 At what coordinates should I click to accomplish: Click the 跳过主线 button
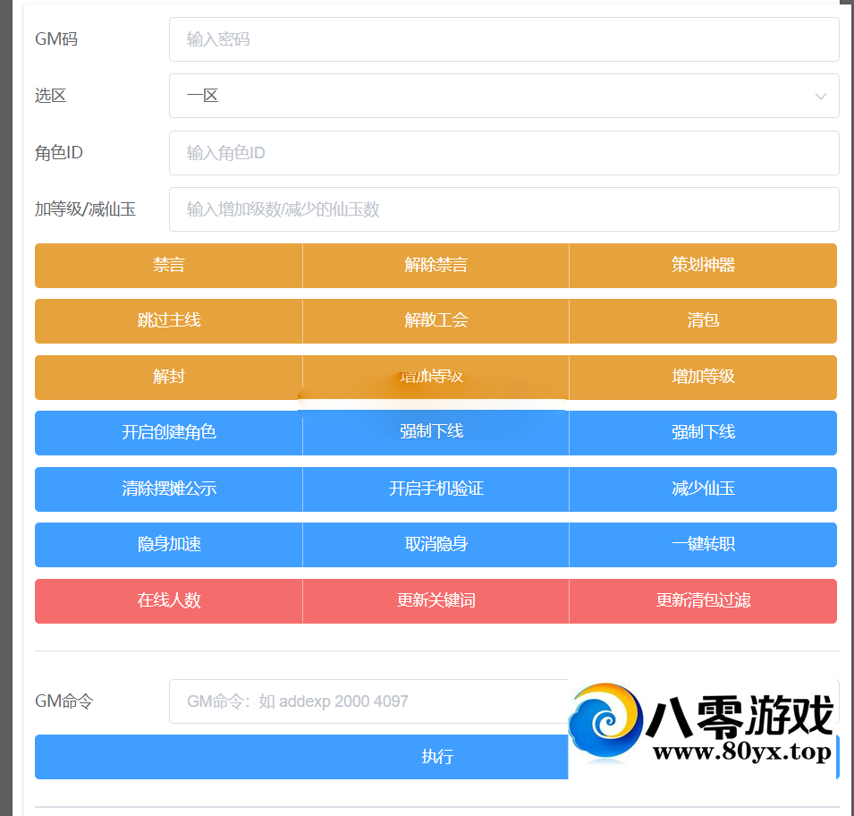point(169,321)
